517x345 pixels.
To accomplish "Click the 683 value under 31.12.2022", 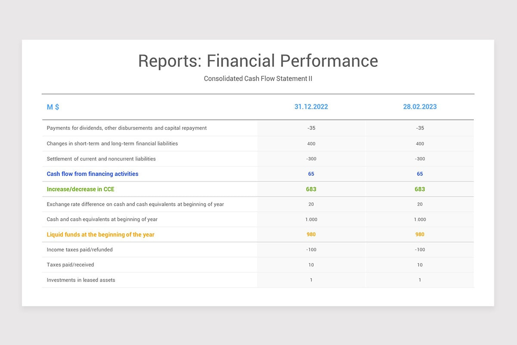I will [311, 189].
